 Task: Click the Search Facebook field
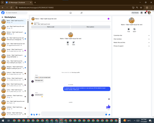(x=16, y=13)
